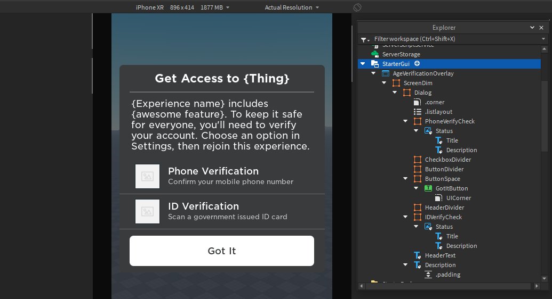
Task: Click the CheckboxDivider frame icon
Action: (x=418, y=160)
